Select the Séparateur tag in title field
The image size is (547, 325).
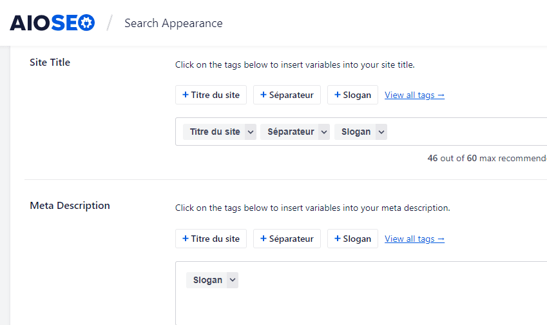pyautogui.click(x=290, y=132)
